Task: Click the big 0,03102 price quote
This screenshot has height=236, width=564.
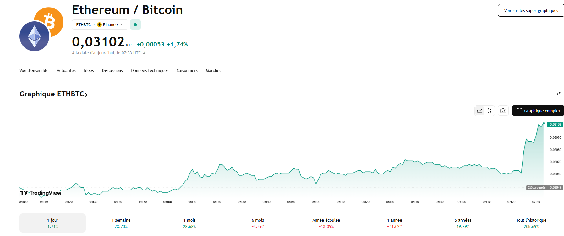Action: [98, 42]
